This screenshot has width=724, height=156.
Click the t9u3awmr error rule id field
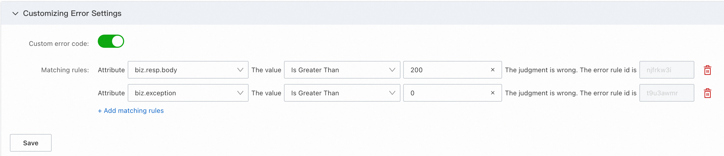click(x=666, y=93)
